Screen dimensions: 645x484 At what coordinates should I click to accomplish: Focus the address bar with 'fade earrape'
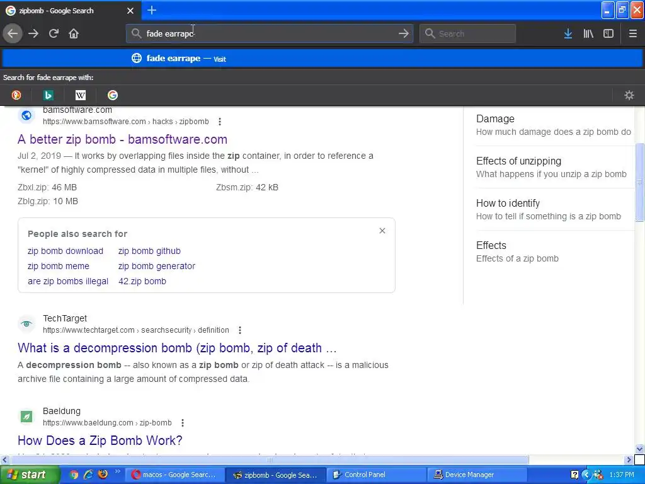[270, 33]
